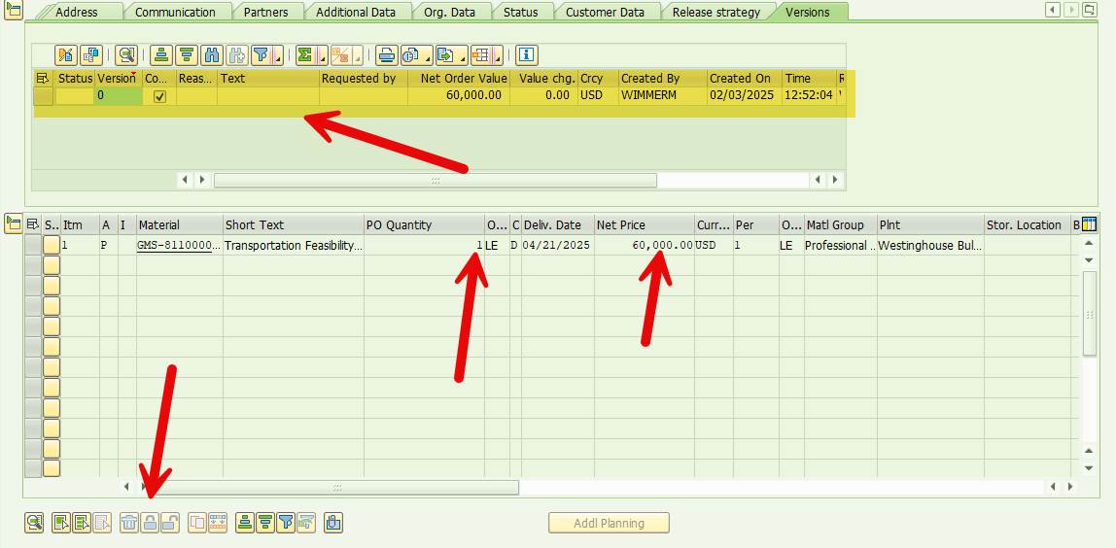Click the open padlock Unlock item icon
Screen dimensions: 1116x548
coord(169,523)
